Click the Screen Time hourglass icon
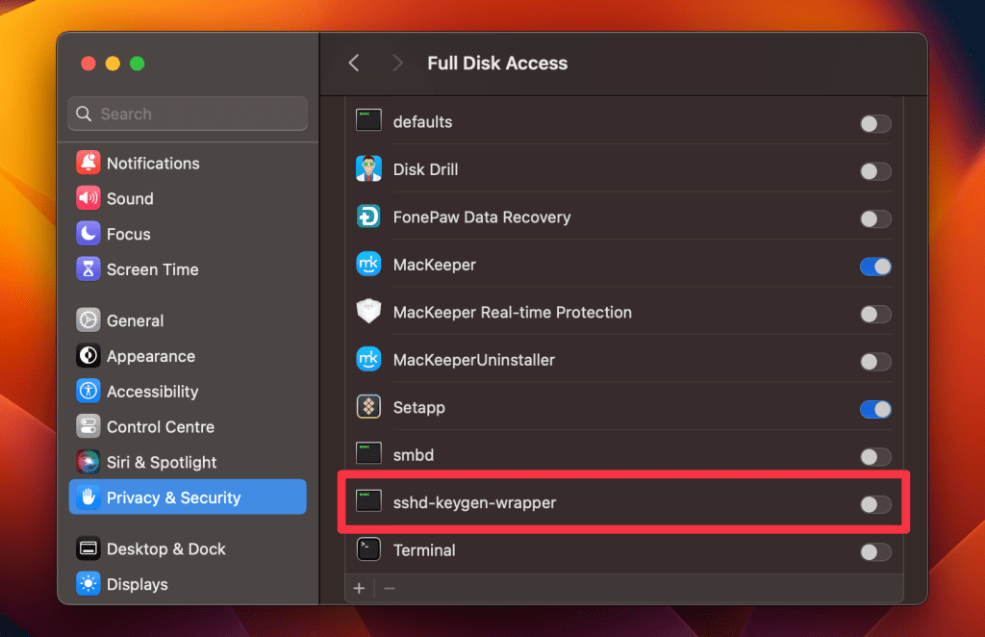 pyautogui.click(x=88, y=269)
